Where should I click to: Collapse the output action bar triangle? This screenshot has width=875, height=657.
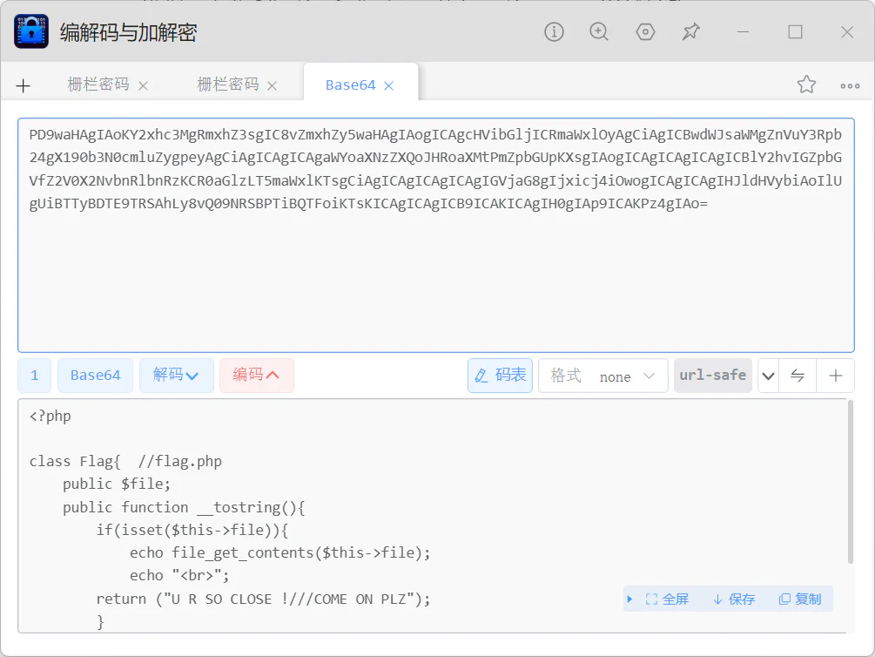pyautogui.click(x=629, y=599)
